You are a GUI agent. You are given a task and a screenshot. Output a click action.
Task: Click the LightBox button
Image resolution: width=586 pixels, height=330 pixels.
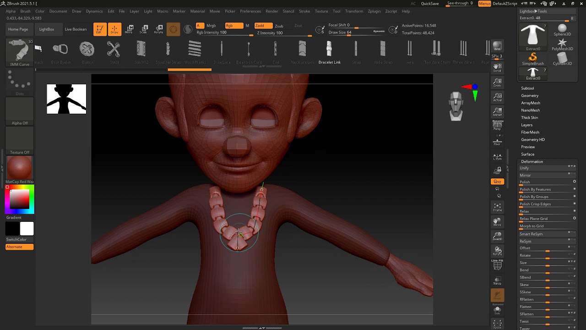coord(47,29)
